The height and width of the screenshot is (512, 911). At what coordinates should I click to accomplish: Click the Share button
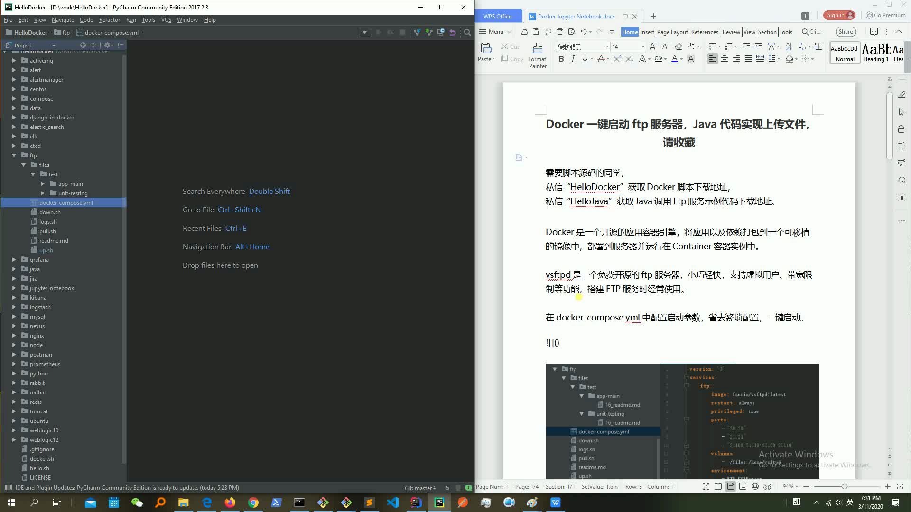tap(846, 32)
